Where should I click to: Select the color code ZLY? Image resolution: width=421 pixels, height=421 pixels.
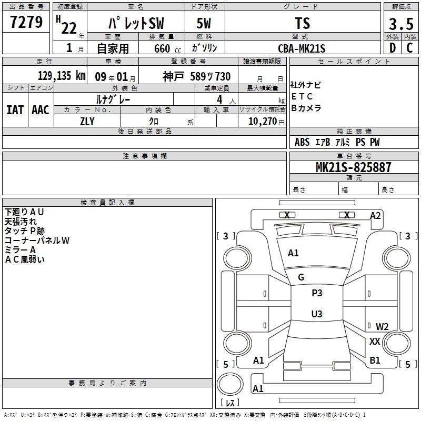coord(87,122)
